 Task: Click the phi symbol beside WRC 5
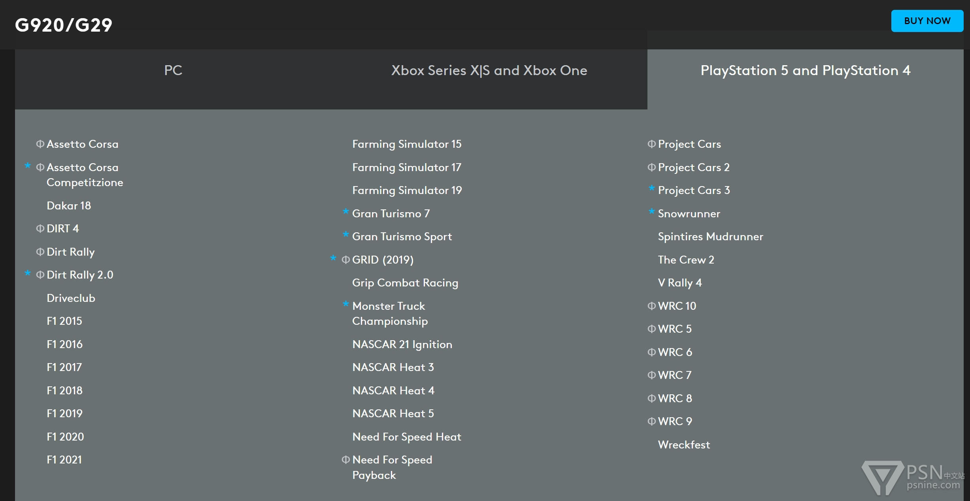651,329
